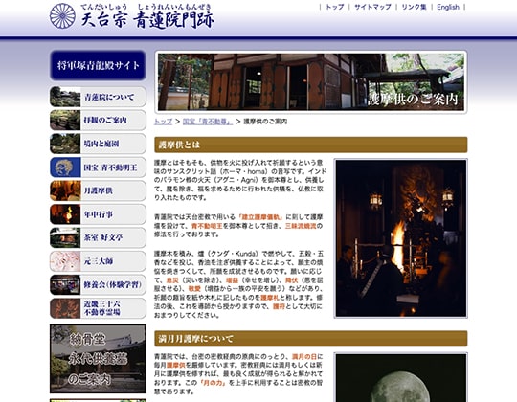This screenshot has height=402, width=517.
Task: Select the 元三大師 sidebar item
Action: pyautogui.click(x=98, y=261)
